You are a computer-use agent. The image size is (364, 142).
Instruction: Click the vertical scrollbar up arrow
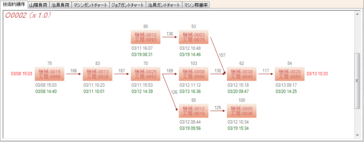coord(357,14)
